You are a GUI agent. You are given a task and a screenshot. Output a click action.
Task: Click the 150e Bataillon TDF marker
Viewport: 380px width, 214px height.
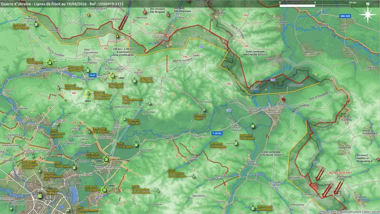(x=158, y=190)
